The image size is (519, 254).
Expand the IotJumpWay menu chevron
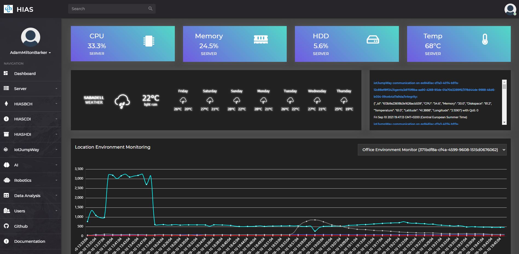(56, 149)
